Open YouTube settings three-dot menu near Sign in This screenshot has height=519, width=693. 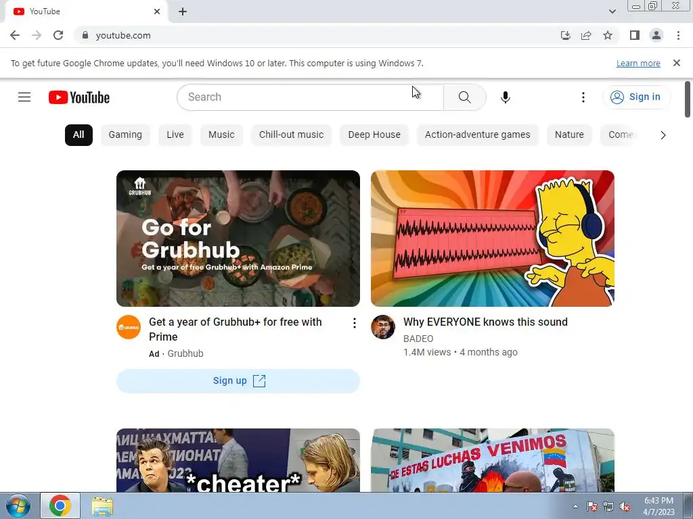point(583,97)
